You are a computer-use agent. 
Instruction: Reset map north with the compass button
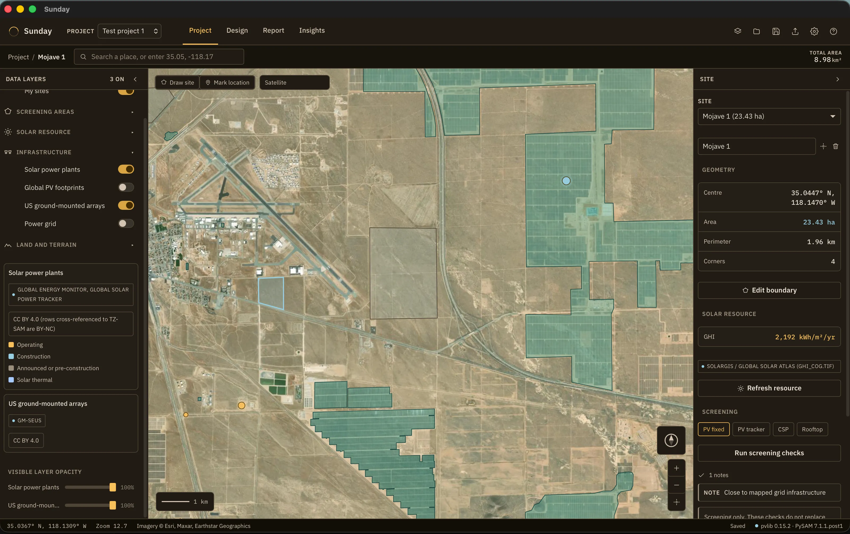click(x=671, y=440)
